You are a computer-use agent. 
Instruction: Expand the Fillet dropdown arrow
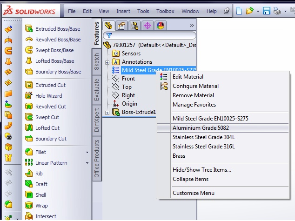click(x=87, y=152)
